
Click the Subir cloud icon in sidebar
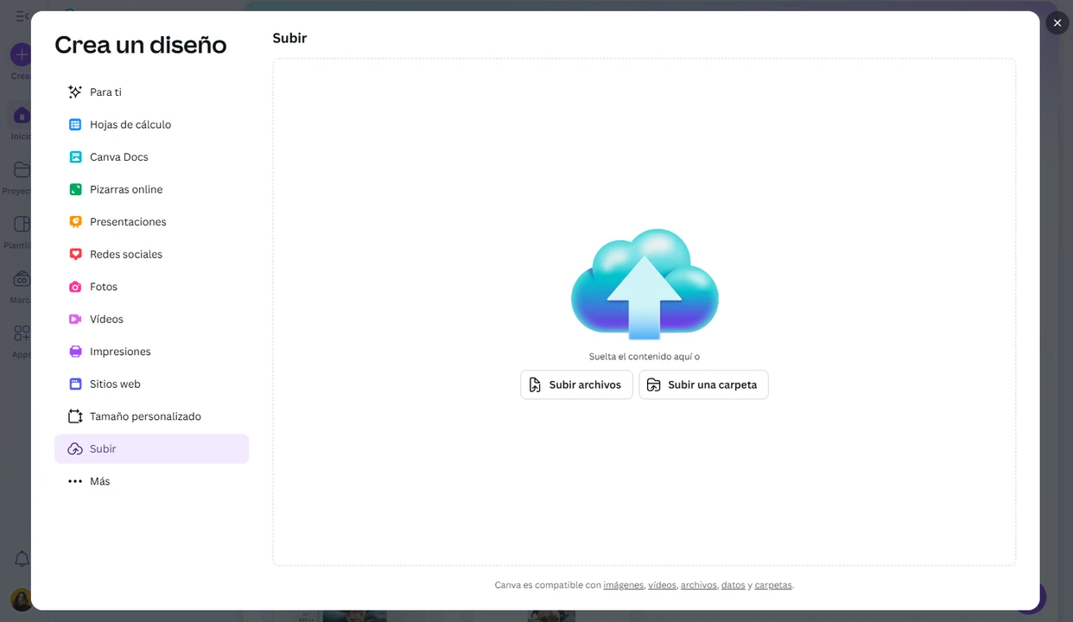(x=75, y=448)
